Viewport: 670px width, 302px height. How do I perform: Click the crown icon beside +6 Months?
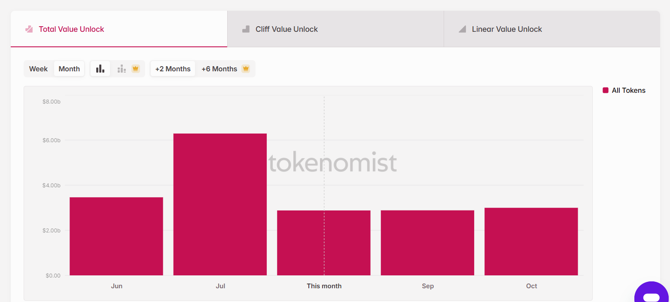[246, 69]
